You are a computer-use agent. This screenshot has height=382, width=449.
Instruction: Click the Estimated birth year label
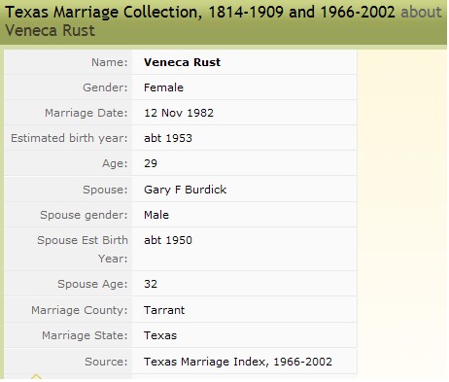69,138
